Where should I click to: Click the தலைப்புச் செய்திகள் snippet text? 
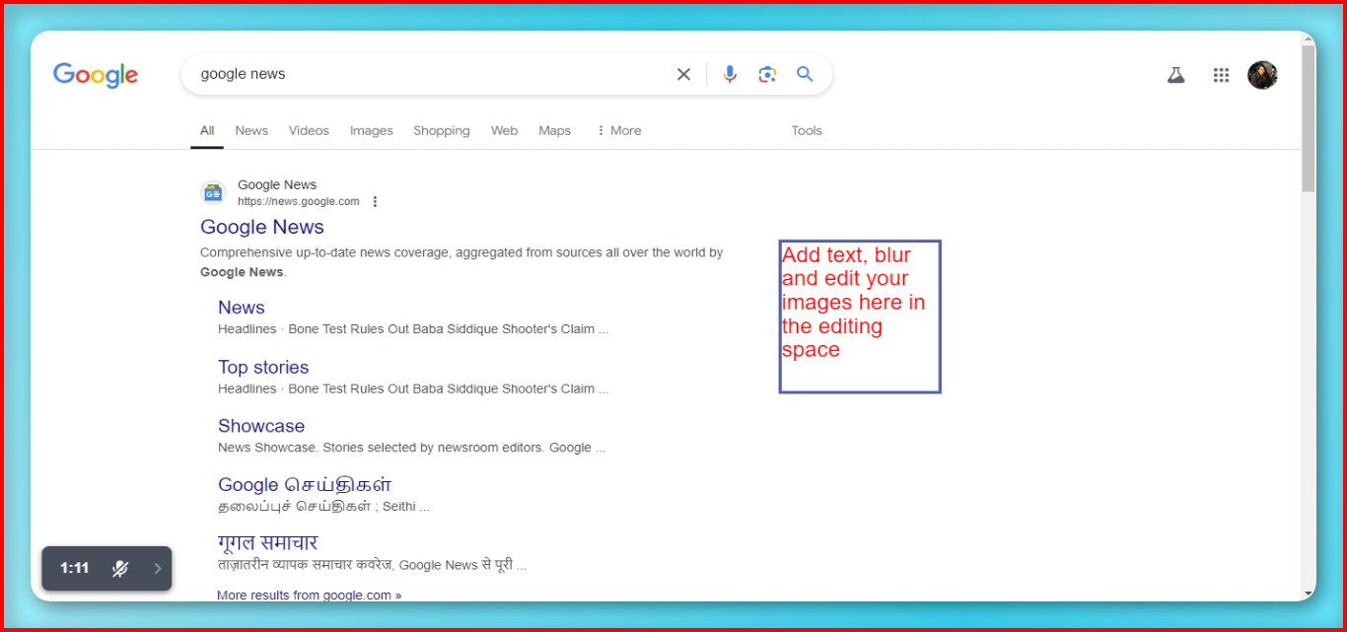(323, 507)
